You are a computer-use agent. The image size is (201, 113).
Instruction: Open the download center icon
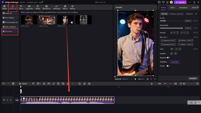point(167,2)
